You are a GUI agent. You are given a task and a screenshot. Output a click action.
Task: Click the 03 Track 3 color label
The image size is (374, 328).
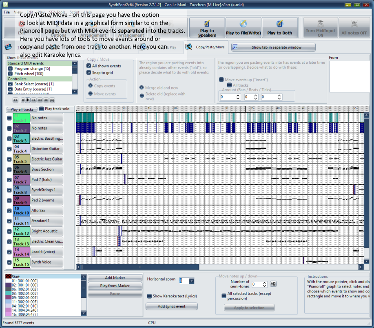[x=22, y=138]
